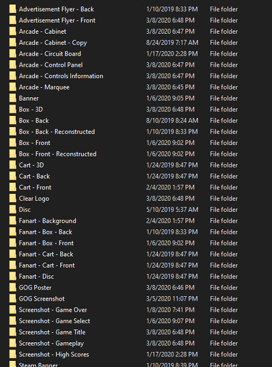
Task: Click the date of Arcade - Control Panel
Action: pos(170,65)
